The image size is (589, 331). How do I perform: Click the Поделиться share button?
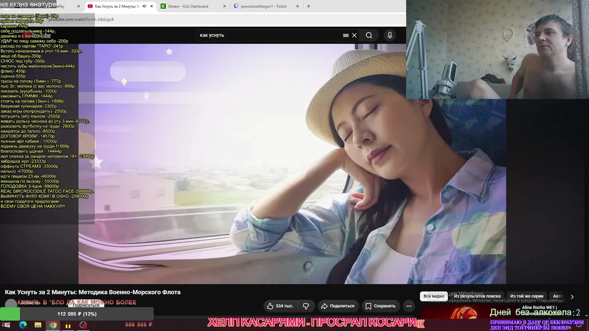point(338,306)
